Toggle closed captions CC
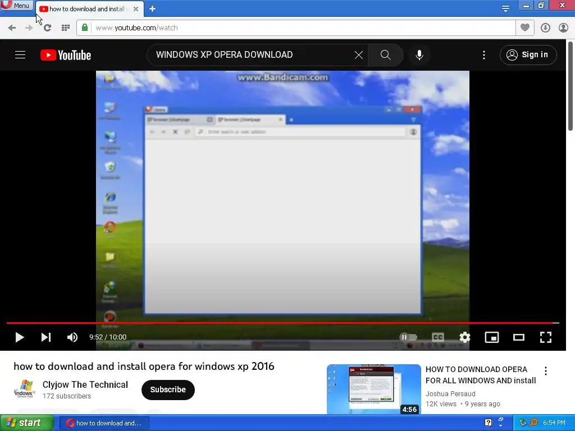Screen dimensions: 575x431 pyautogui.click(x=438, y=337)
